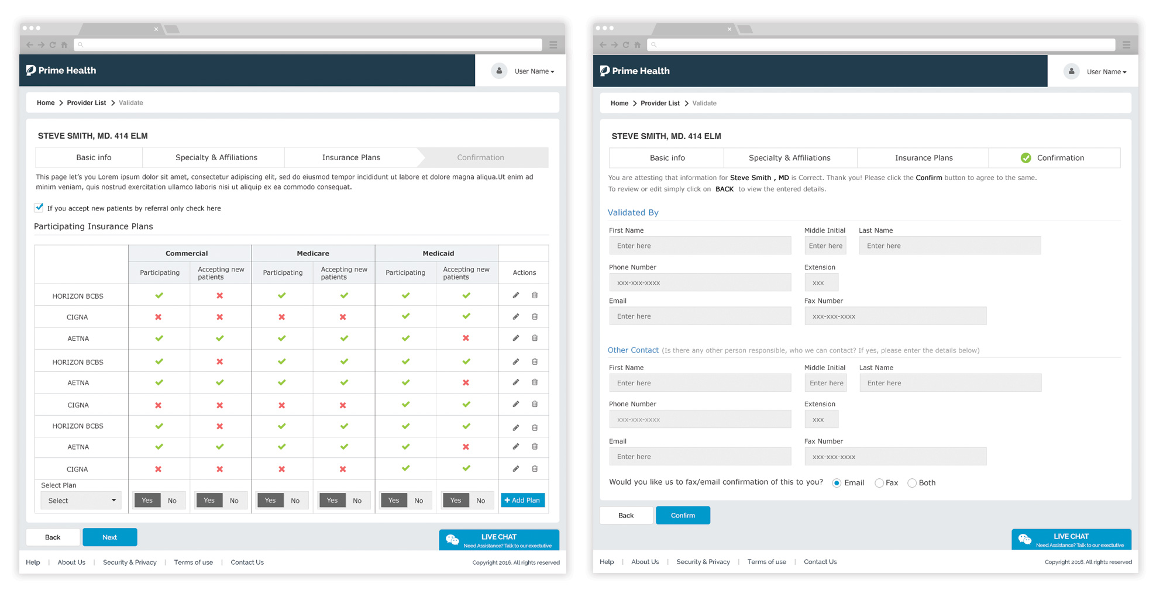1170x597 pixels.
Task: Select the Fax confirmation radio button
Action: coord(879,483)
